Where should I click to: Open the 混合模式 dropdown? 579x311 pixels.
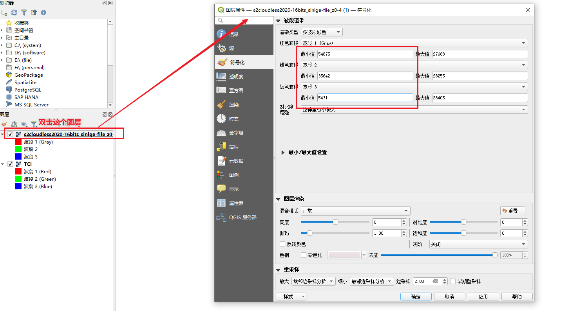coord(355,211)
